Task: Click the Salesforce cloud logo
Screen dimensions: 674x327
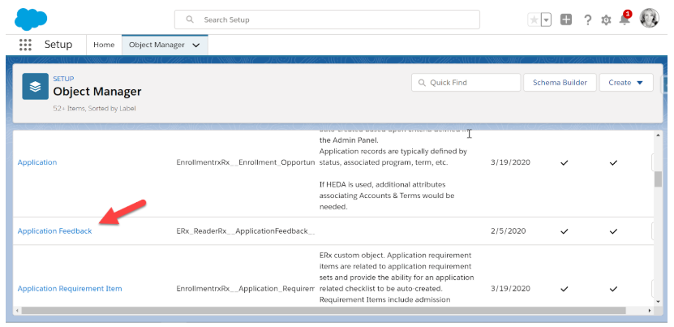Action: 31,18
